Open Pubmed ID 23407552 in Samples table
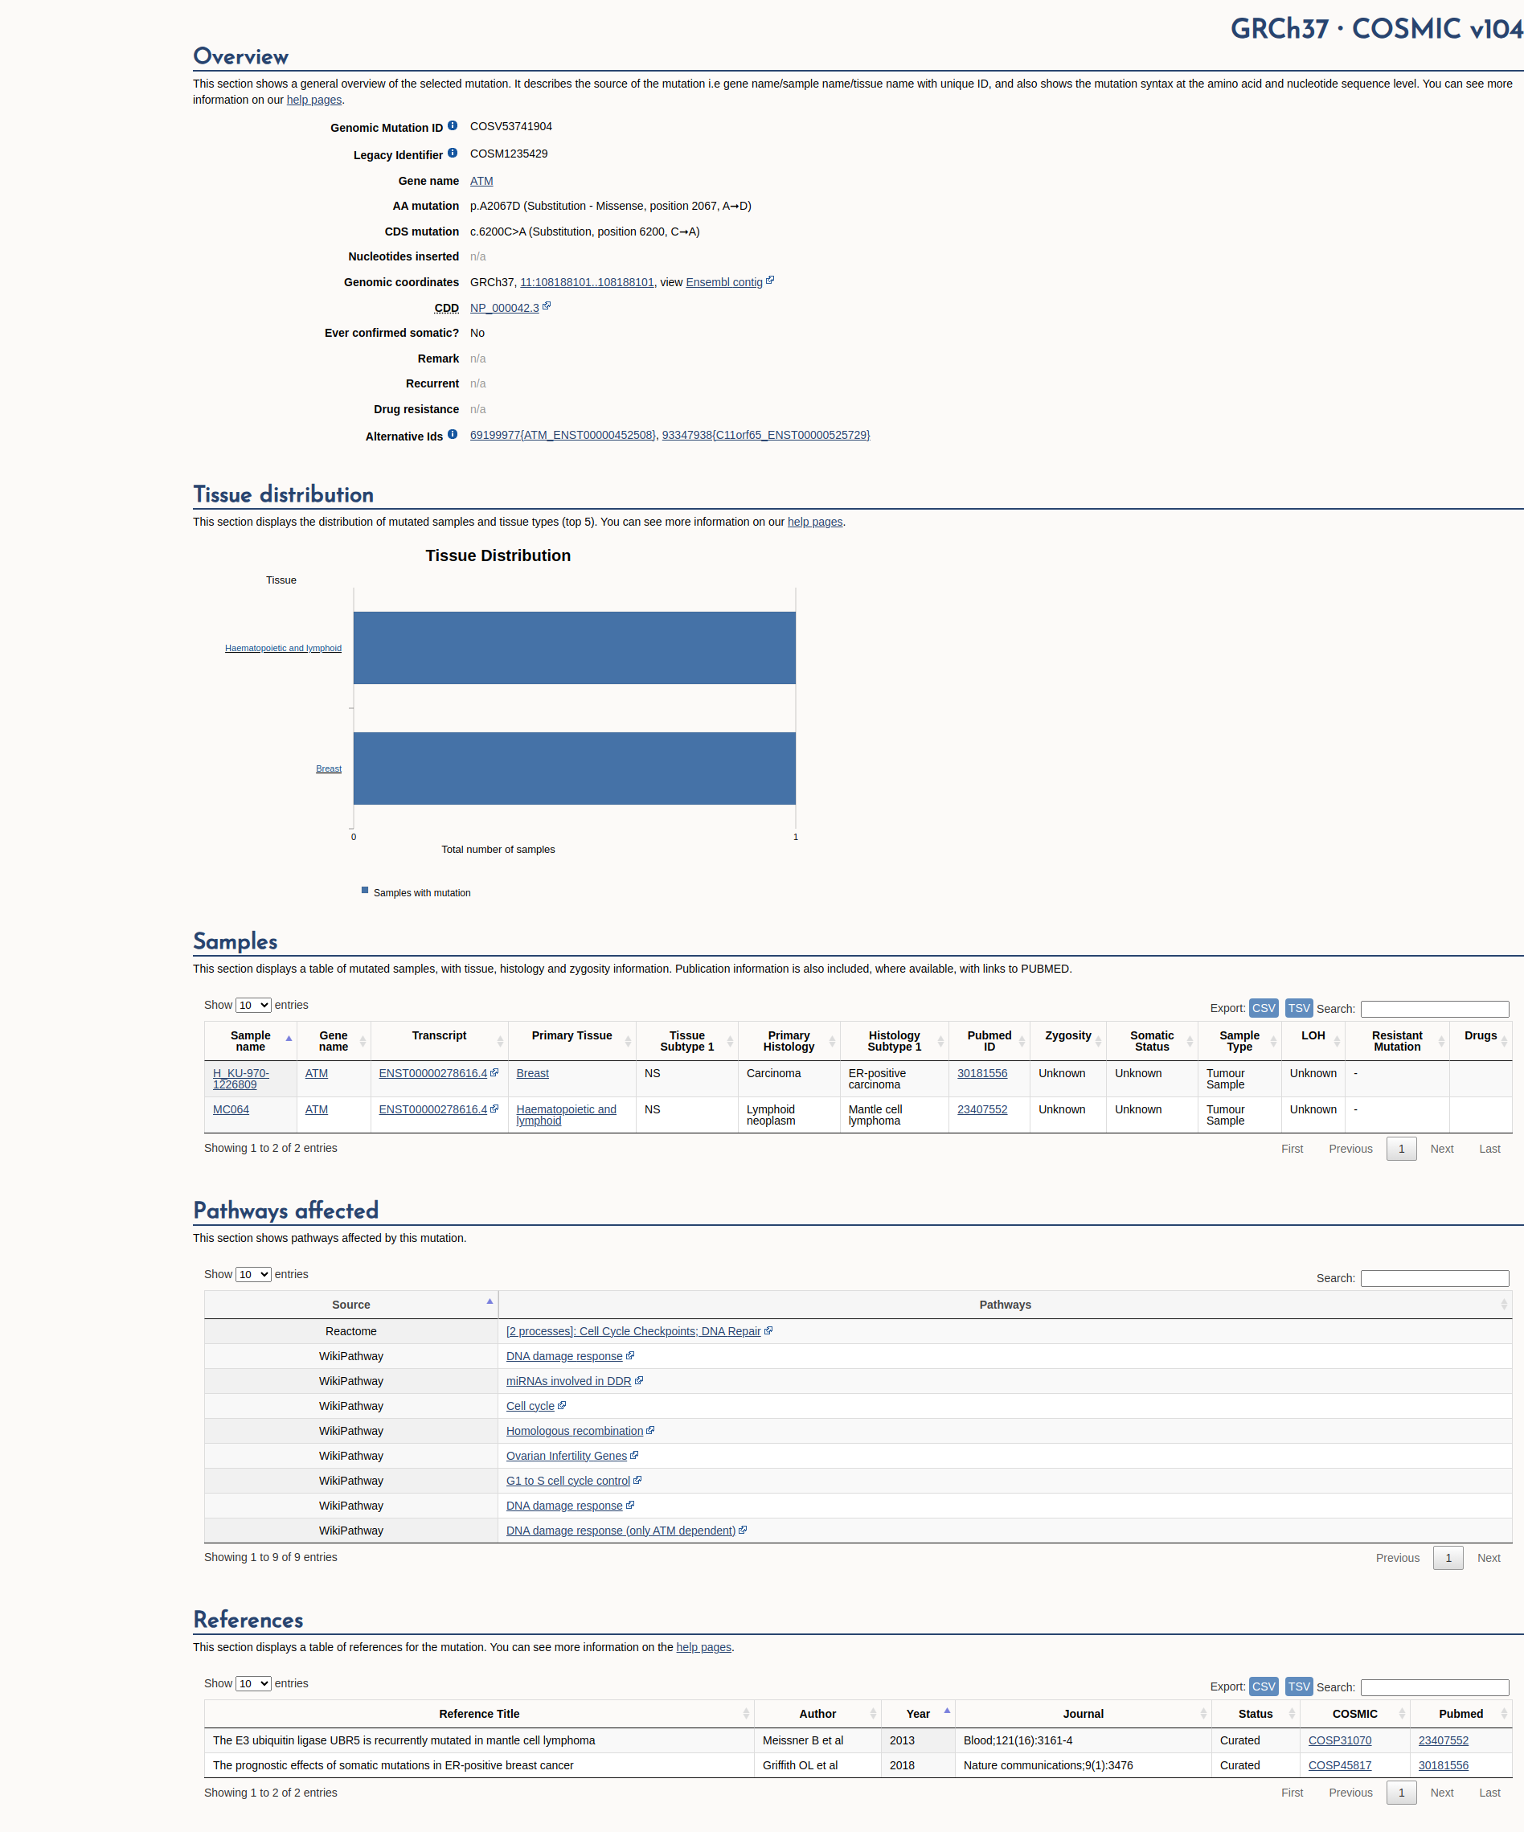1524x1832 pixels. (x=982, y=1109)
